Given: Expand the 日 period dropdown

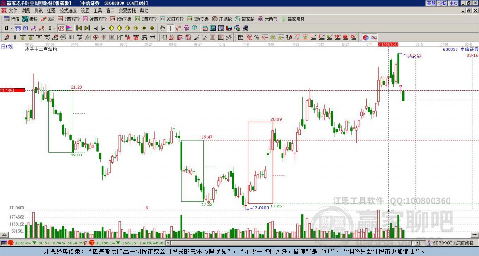Looking at the screenshot, I should (8, 28).
